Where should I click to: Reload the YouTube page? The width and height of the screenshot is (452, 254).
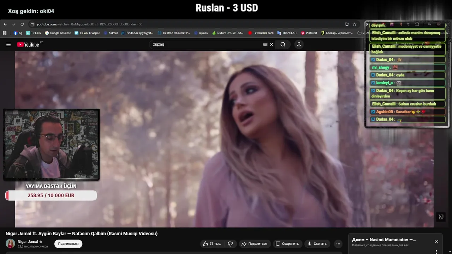(x=22, y=24)
